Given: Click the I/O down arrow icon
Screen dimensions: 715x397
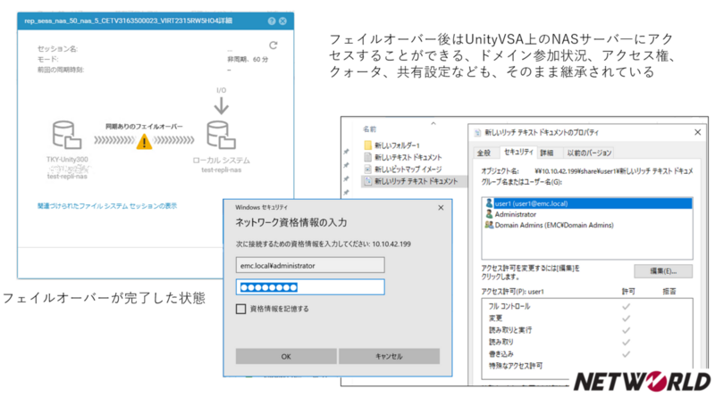Looking at the screenshot, I should [221, 106].
